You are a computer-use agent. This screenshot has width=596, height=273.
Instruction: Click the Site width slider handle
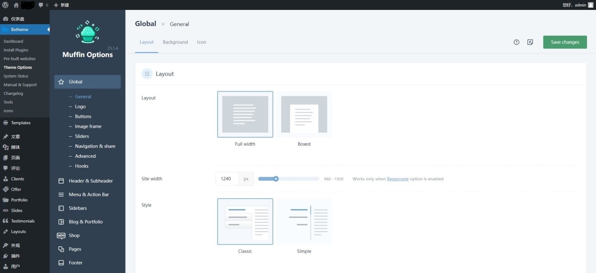276,179
